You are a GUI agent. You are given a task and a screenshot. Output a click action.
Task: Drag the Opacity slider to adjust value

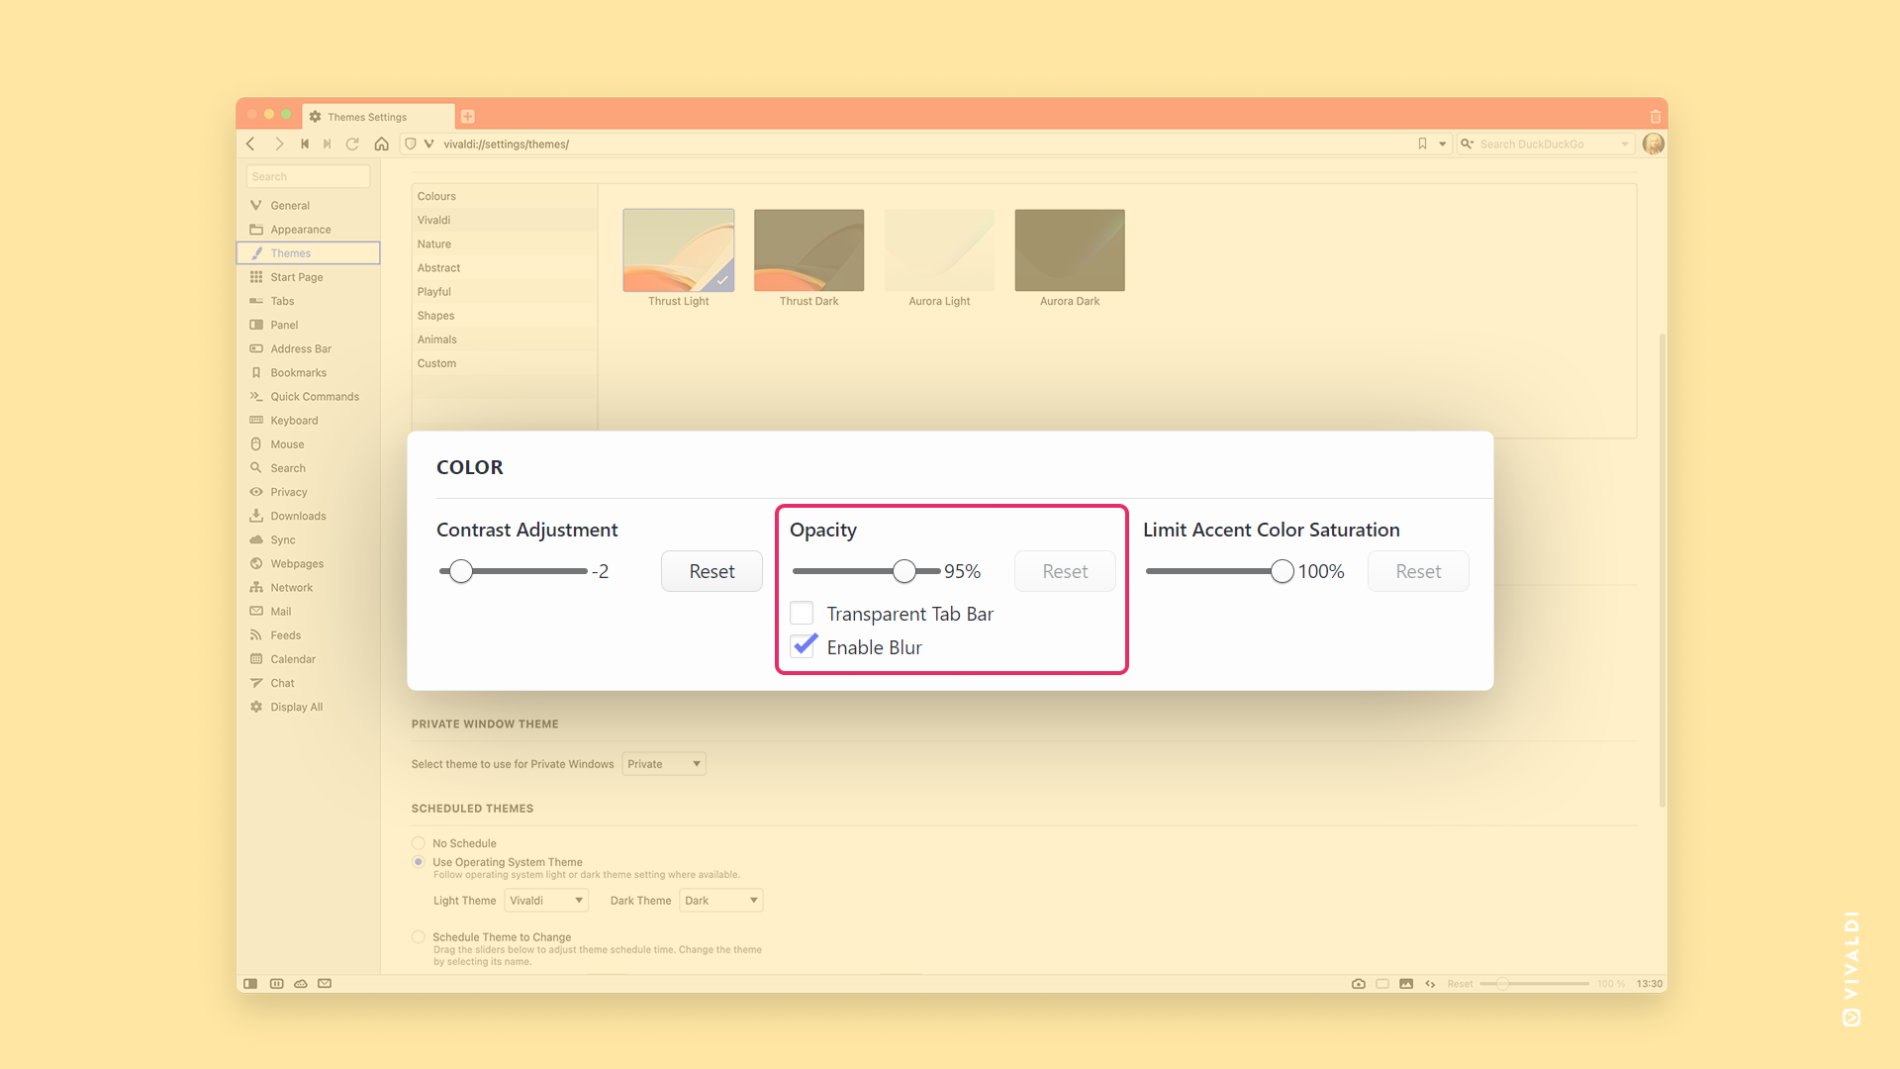904,569
